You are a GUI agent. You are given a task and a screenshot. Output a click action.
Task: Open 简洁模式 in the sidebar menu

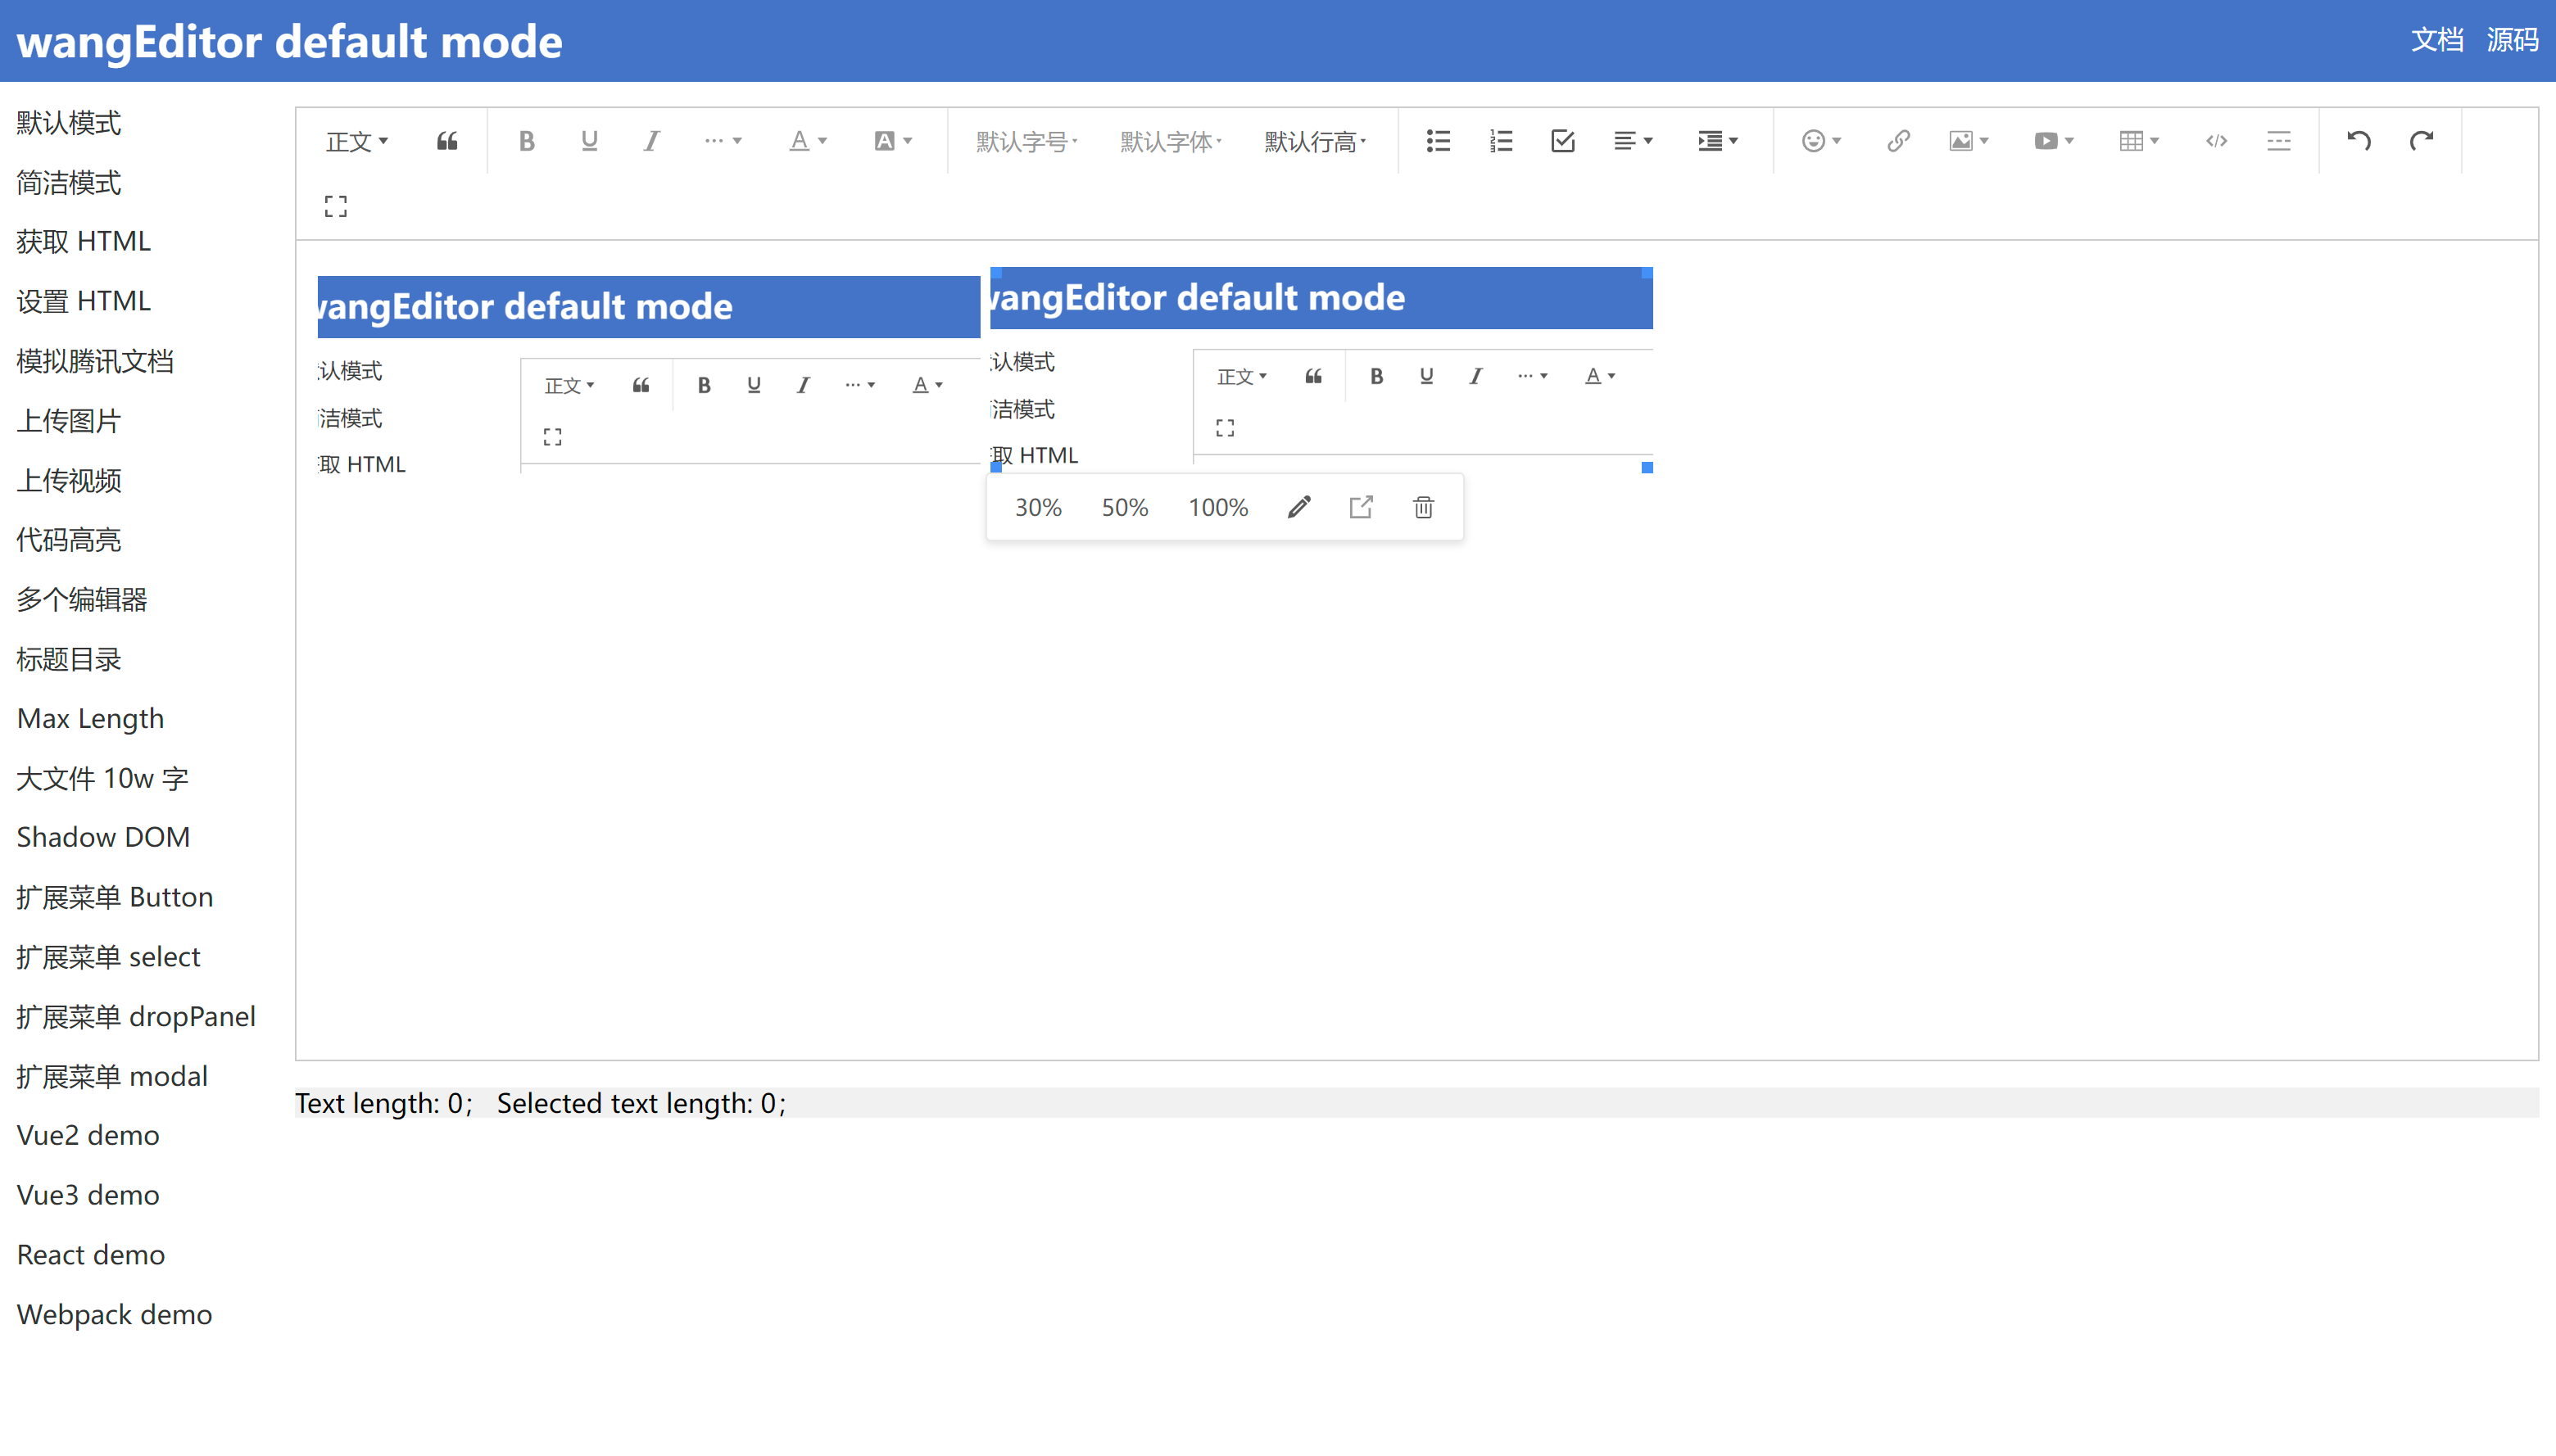click(69, 182)
